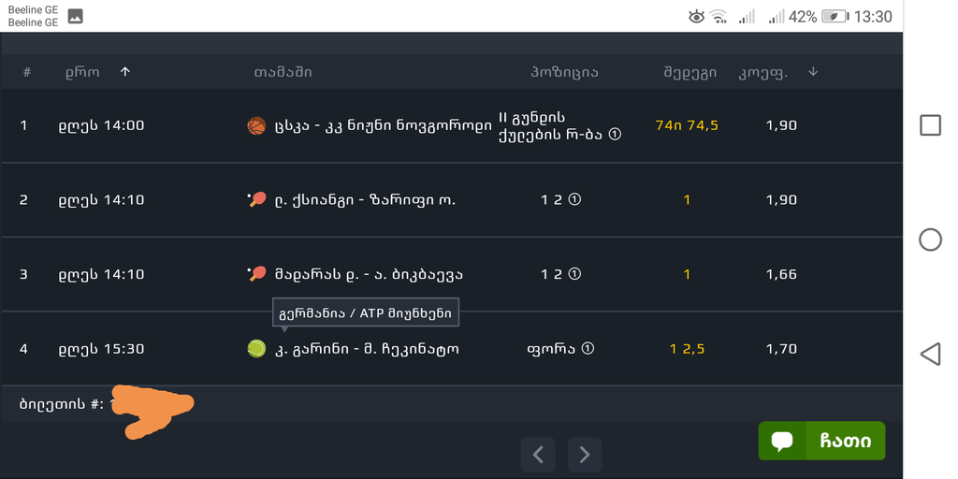Sort by დრო using the up arrow
958x479 pixels.
click(x=125, y=72)
